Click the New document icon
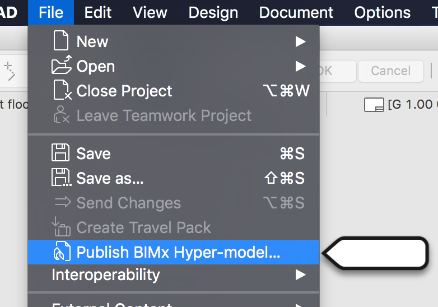This screenshot has height=307, width=438. (x=60, y=41)
